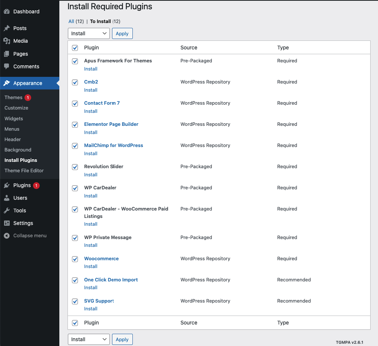
Task: Uncheck the Revolution Slider plugin checkbox
Action: click(75, 167)
